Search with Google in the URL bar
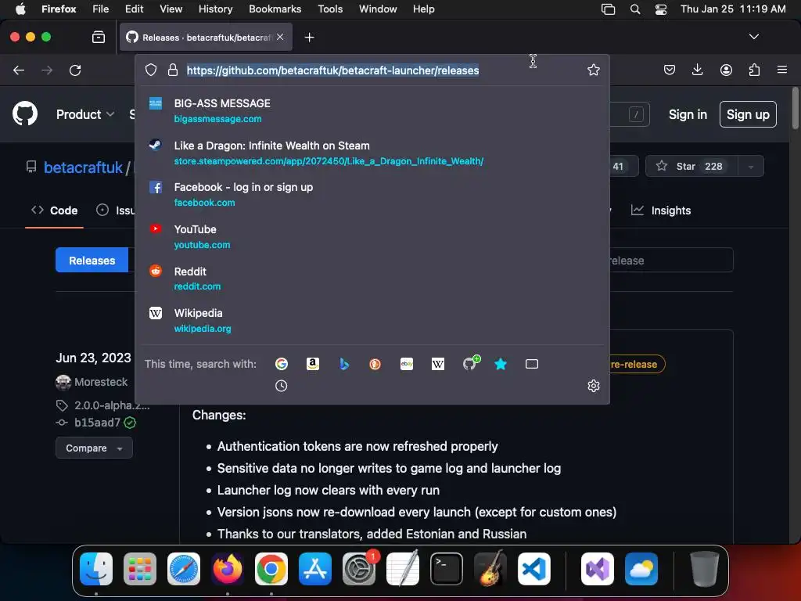Screen dimensions: 801x601 [282, 364]
